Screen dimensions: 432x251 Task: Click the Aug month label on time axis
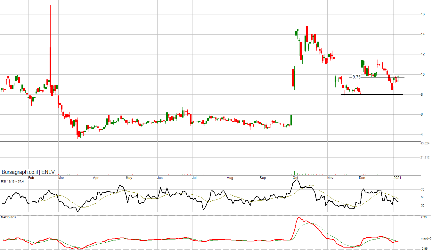coord(230,177)
